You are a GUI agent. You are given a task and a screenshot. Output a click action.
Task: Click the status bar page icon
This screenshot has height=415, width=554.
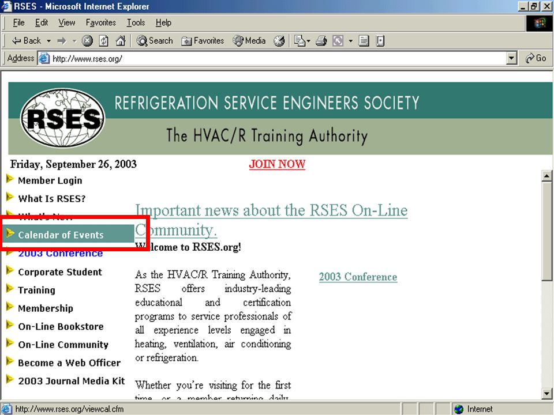pos(7,409)
